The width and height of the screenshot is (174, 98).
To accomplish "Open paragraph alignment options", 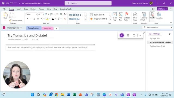I will (59, 19).
